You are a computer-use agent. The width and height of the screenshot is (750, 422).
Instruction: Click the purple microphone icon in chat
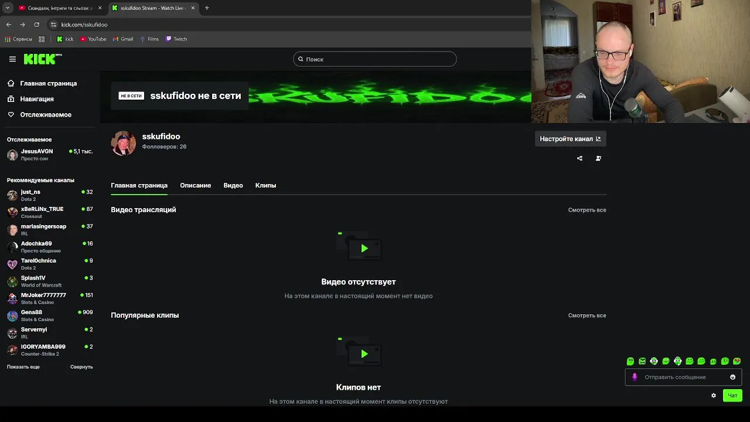635,377
